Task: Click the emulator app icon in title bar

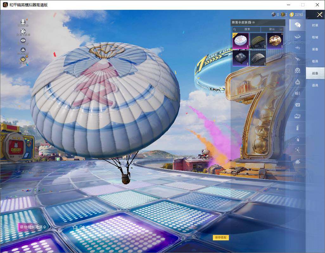Action: point(5,5)
